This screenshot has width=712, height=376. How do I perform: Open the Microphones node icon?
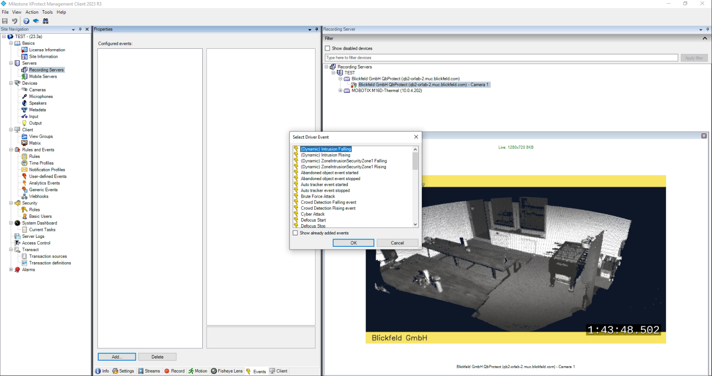point(24,97)
